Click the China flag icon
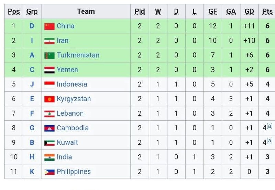This screenshot has height=190, width=275. pyautogui.click(x=49, y=26)
